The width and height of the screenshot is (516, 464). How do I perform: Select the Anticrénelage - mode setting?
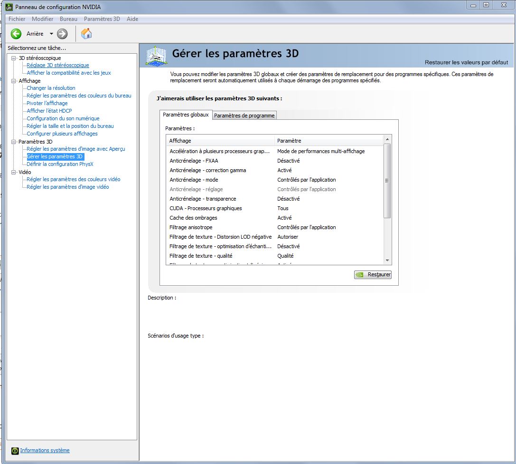click(275, 180)
